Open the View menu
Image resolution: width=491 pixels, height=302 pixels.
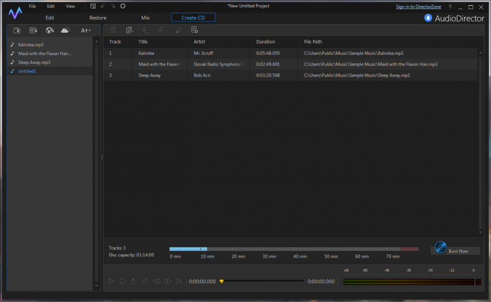pyautogui.click(x=70, y=7)
